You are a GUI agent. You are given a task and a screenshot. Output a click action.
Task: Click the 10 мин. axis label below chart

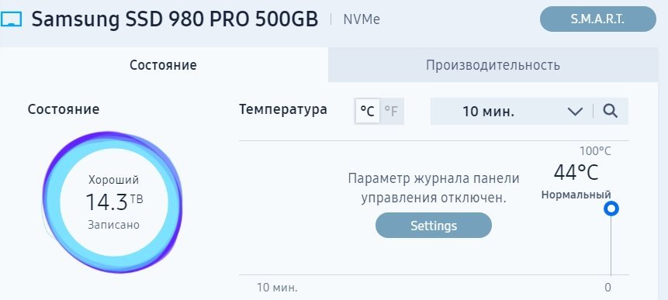tap(277, 288)
